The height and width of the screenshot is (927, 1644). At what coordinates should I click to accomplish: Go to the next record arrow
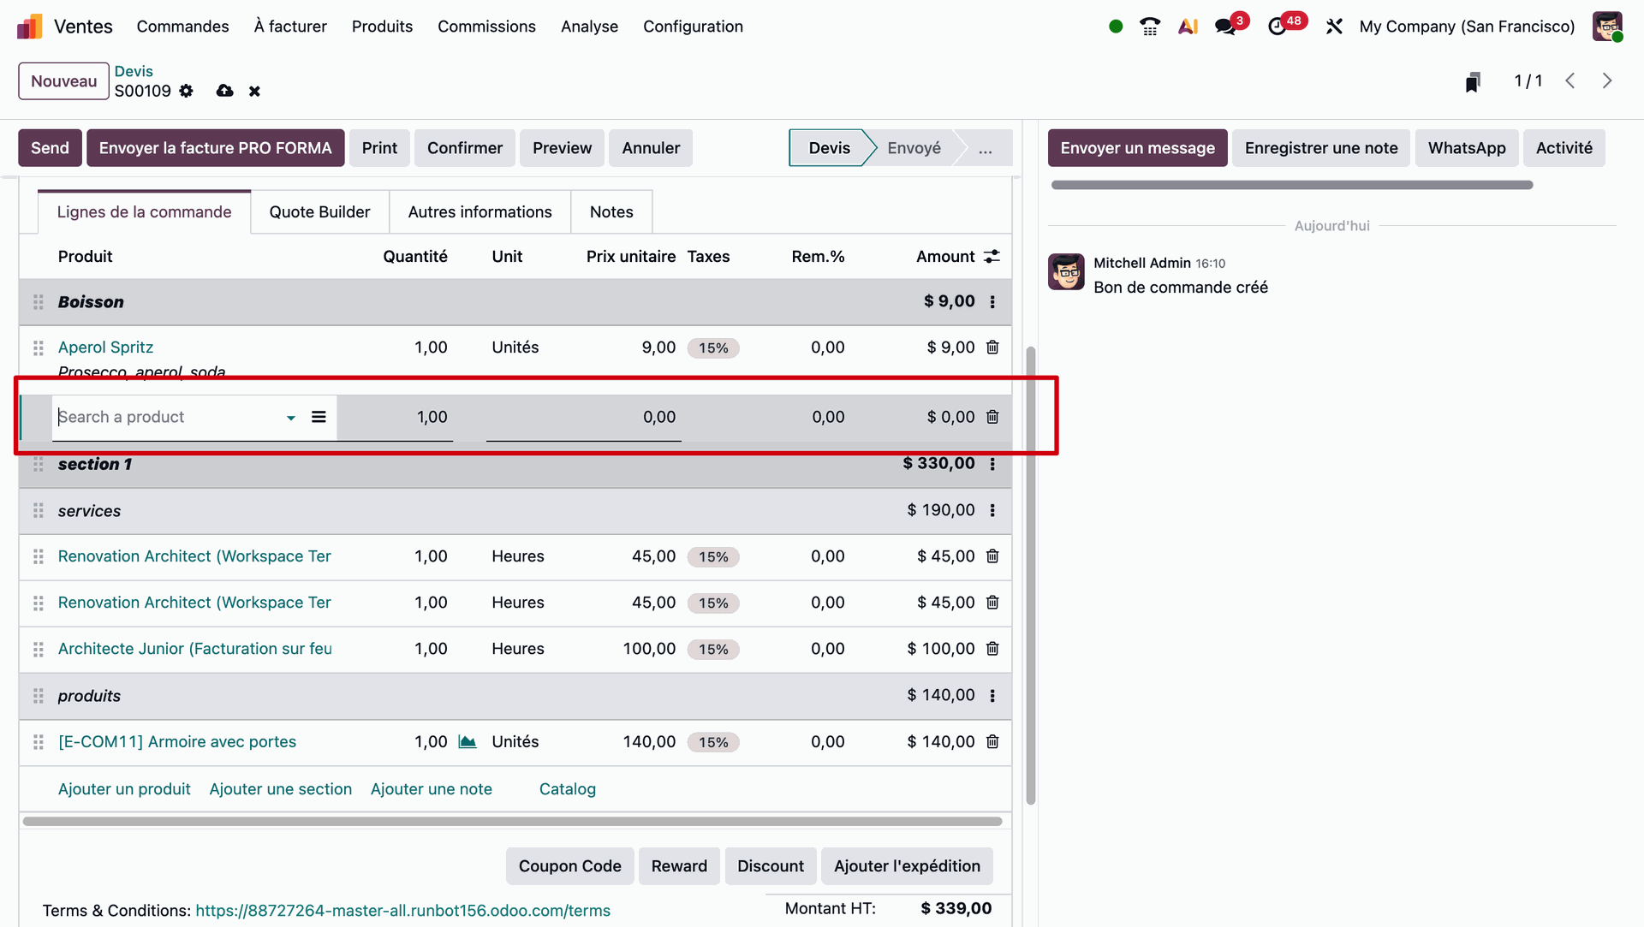point(1607,80)
